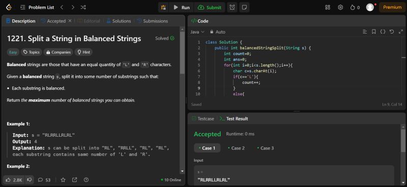
Task: Click the Premium button
Action: coord(392,7)
